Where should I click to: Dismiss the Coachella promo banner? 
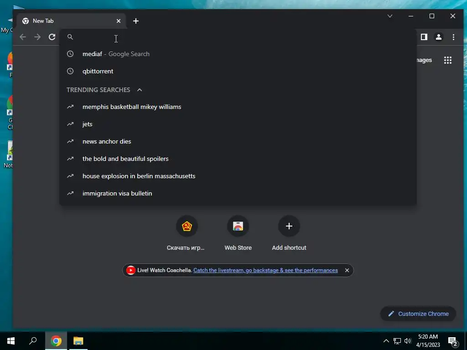point(347,270)
